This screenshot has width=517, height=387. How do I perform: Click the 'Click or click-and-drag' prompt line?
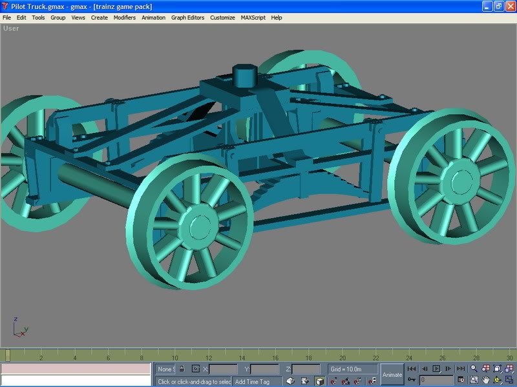194,381
